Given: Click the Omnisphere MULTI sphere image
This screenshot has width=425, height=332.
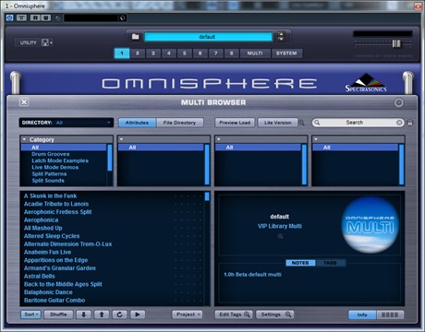Looking at the screenshot, I should [x=370, y=225].
